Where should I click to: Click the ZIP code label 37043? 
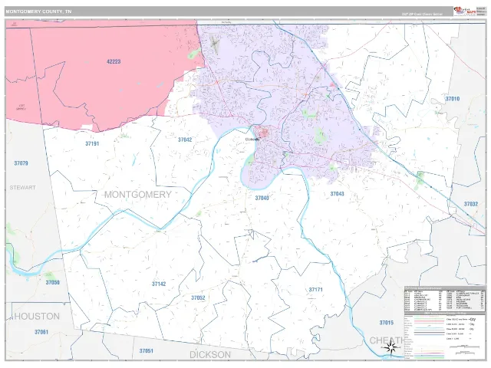point(337,194)
